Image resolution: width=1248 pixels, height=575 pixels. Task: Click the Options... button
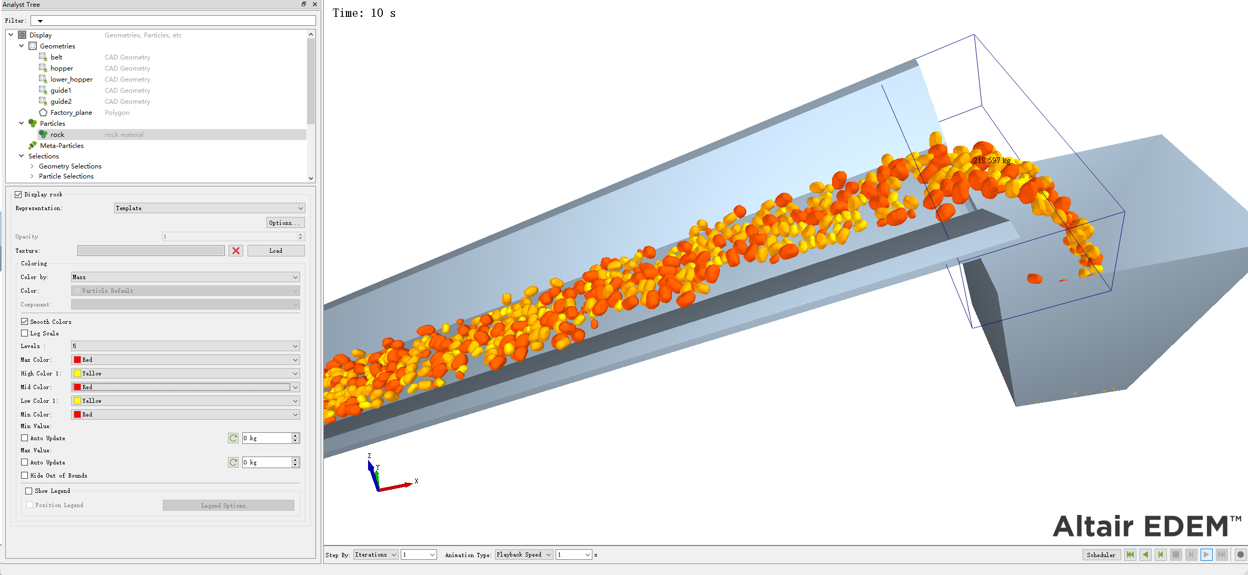click(284, 223)
